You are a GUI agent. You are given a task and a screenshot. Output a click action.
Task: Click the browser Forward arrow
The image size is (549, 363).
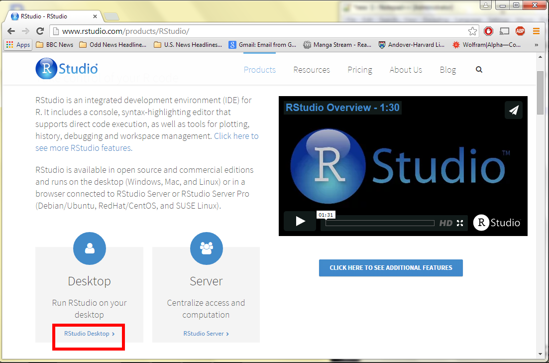pyautogui.click(x=25, y=31)
